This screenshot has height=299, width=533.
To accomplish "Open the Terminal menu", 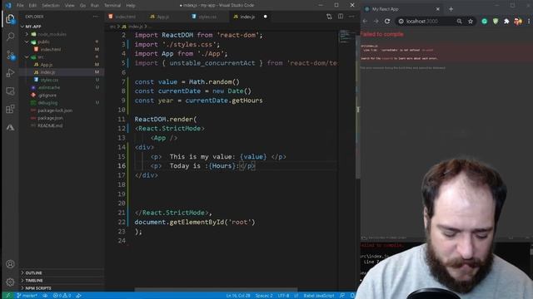I will [112, 6].
